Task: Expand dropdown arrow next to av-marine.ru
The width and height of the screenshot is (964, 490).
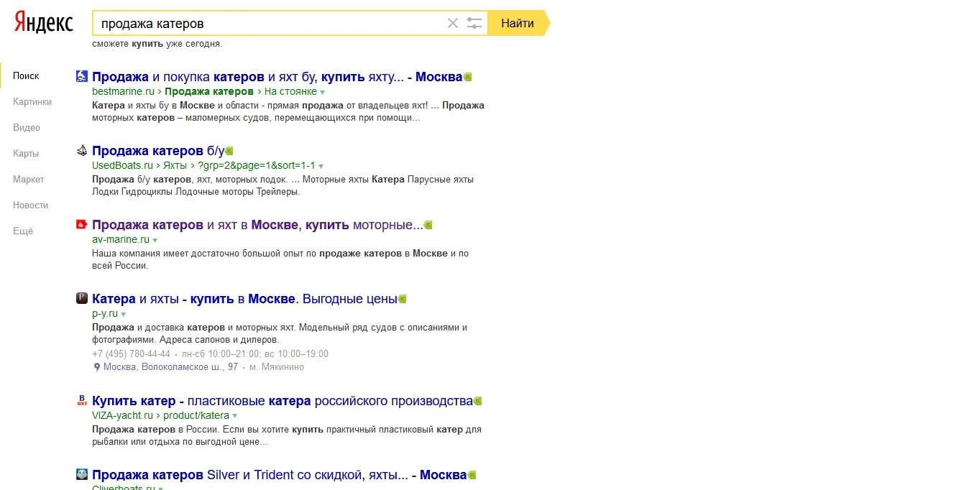Action: (155, 240)
